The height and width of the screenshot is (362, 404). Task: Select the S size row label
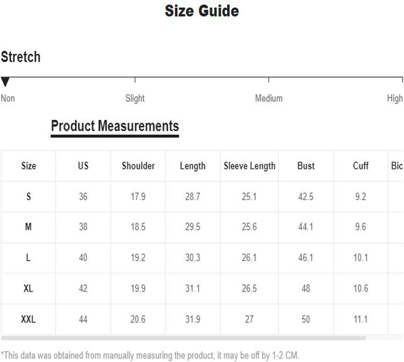click(x=28, y=196)
